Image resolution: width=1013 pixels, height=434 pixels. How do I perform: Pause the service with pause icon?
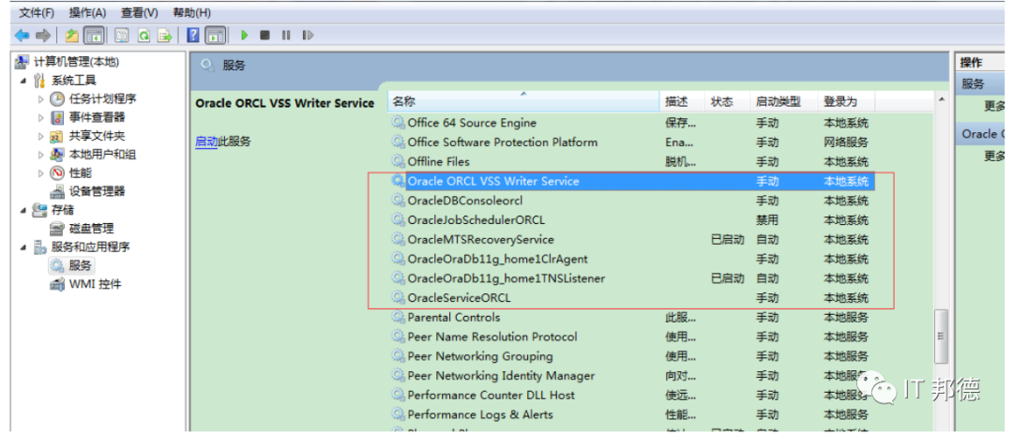point(285,35)
